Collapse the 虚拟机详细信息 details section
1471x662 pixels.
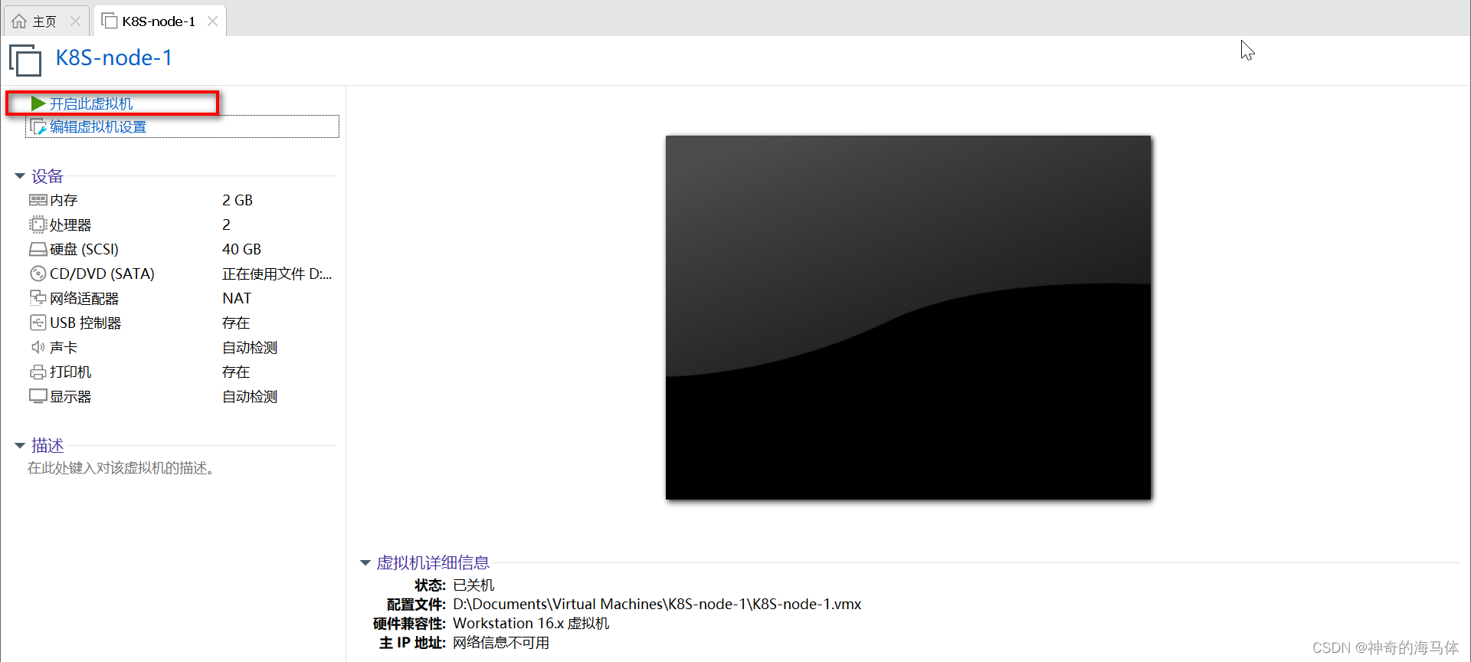pos(365,563)
